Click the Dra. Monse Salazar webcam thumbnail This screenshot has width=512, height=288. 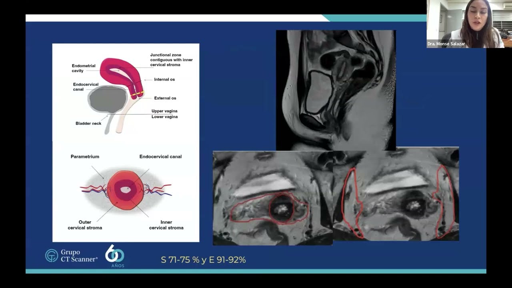pos(469,24)
